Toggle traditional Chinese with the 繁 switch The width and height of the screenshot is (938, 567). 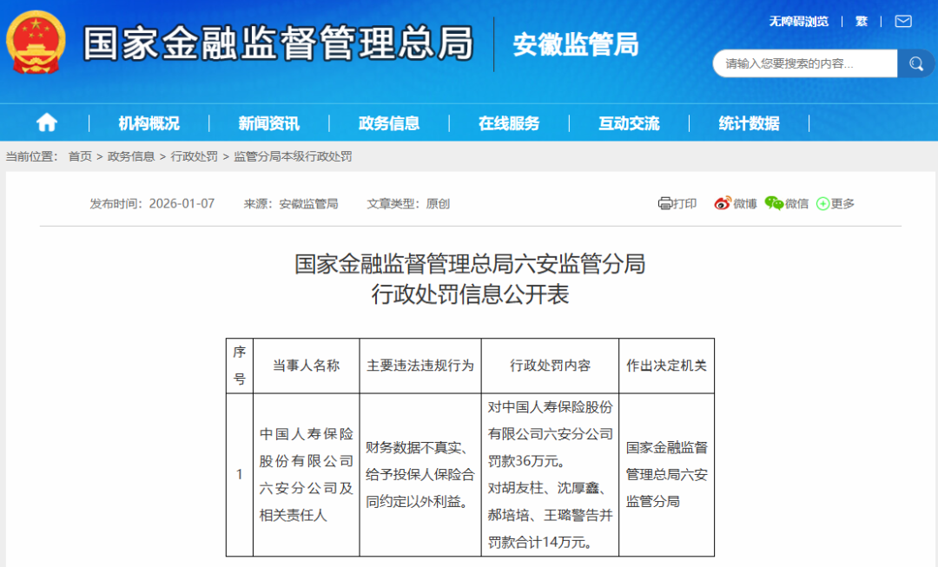pyautogui.click(x=861, y=21)
